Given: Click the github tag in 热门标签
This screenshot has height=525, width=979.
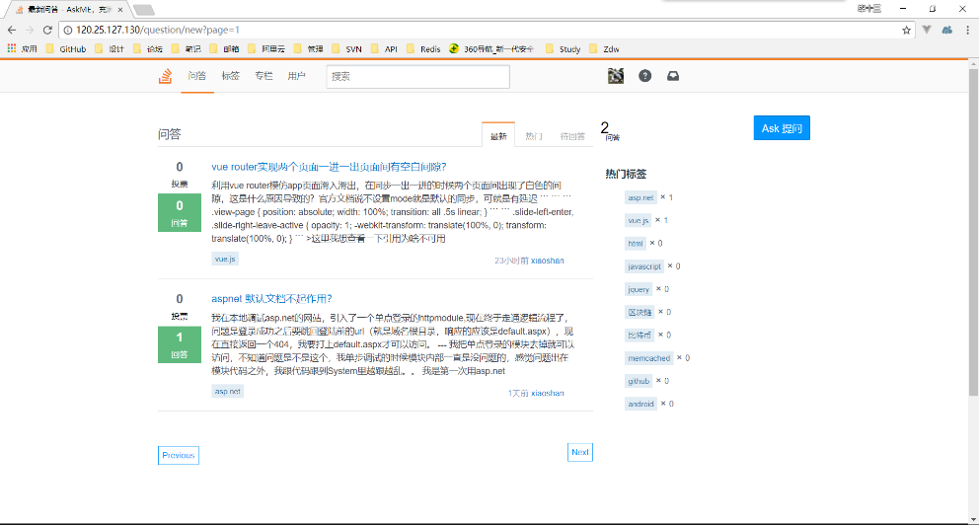Looking at the screenshot, I should tap(639, 382).
